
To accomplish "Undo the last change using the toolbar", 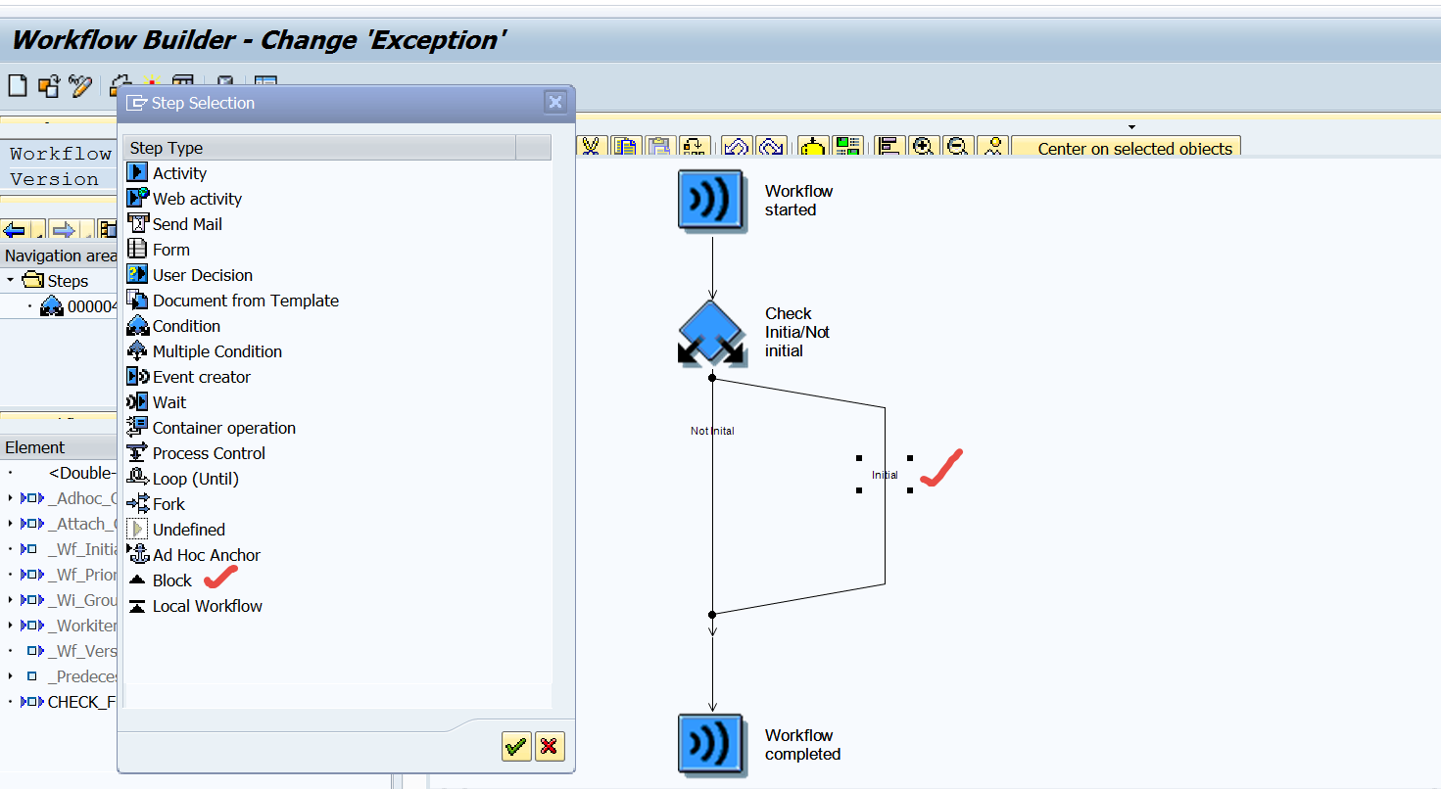I will click(x=737, y=145).
